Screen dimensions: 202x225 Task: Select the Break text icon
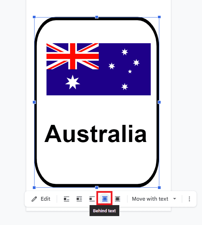tap(92, 199)
